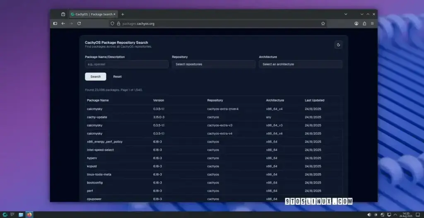The image size is (424, 218).
Task: Expand hidden system tray icons arrow
Action: pos(395,215)
